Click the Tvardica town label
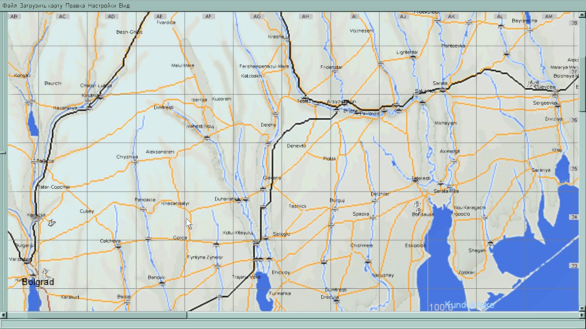586x329 pixels. [x=166, y=22]
